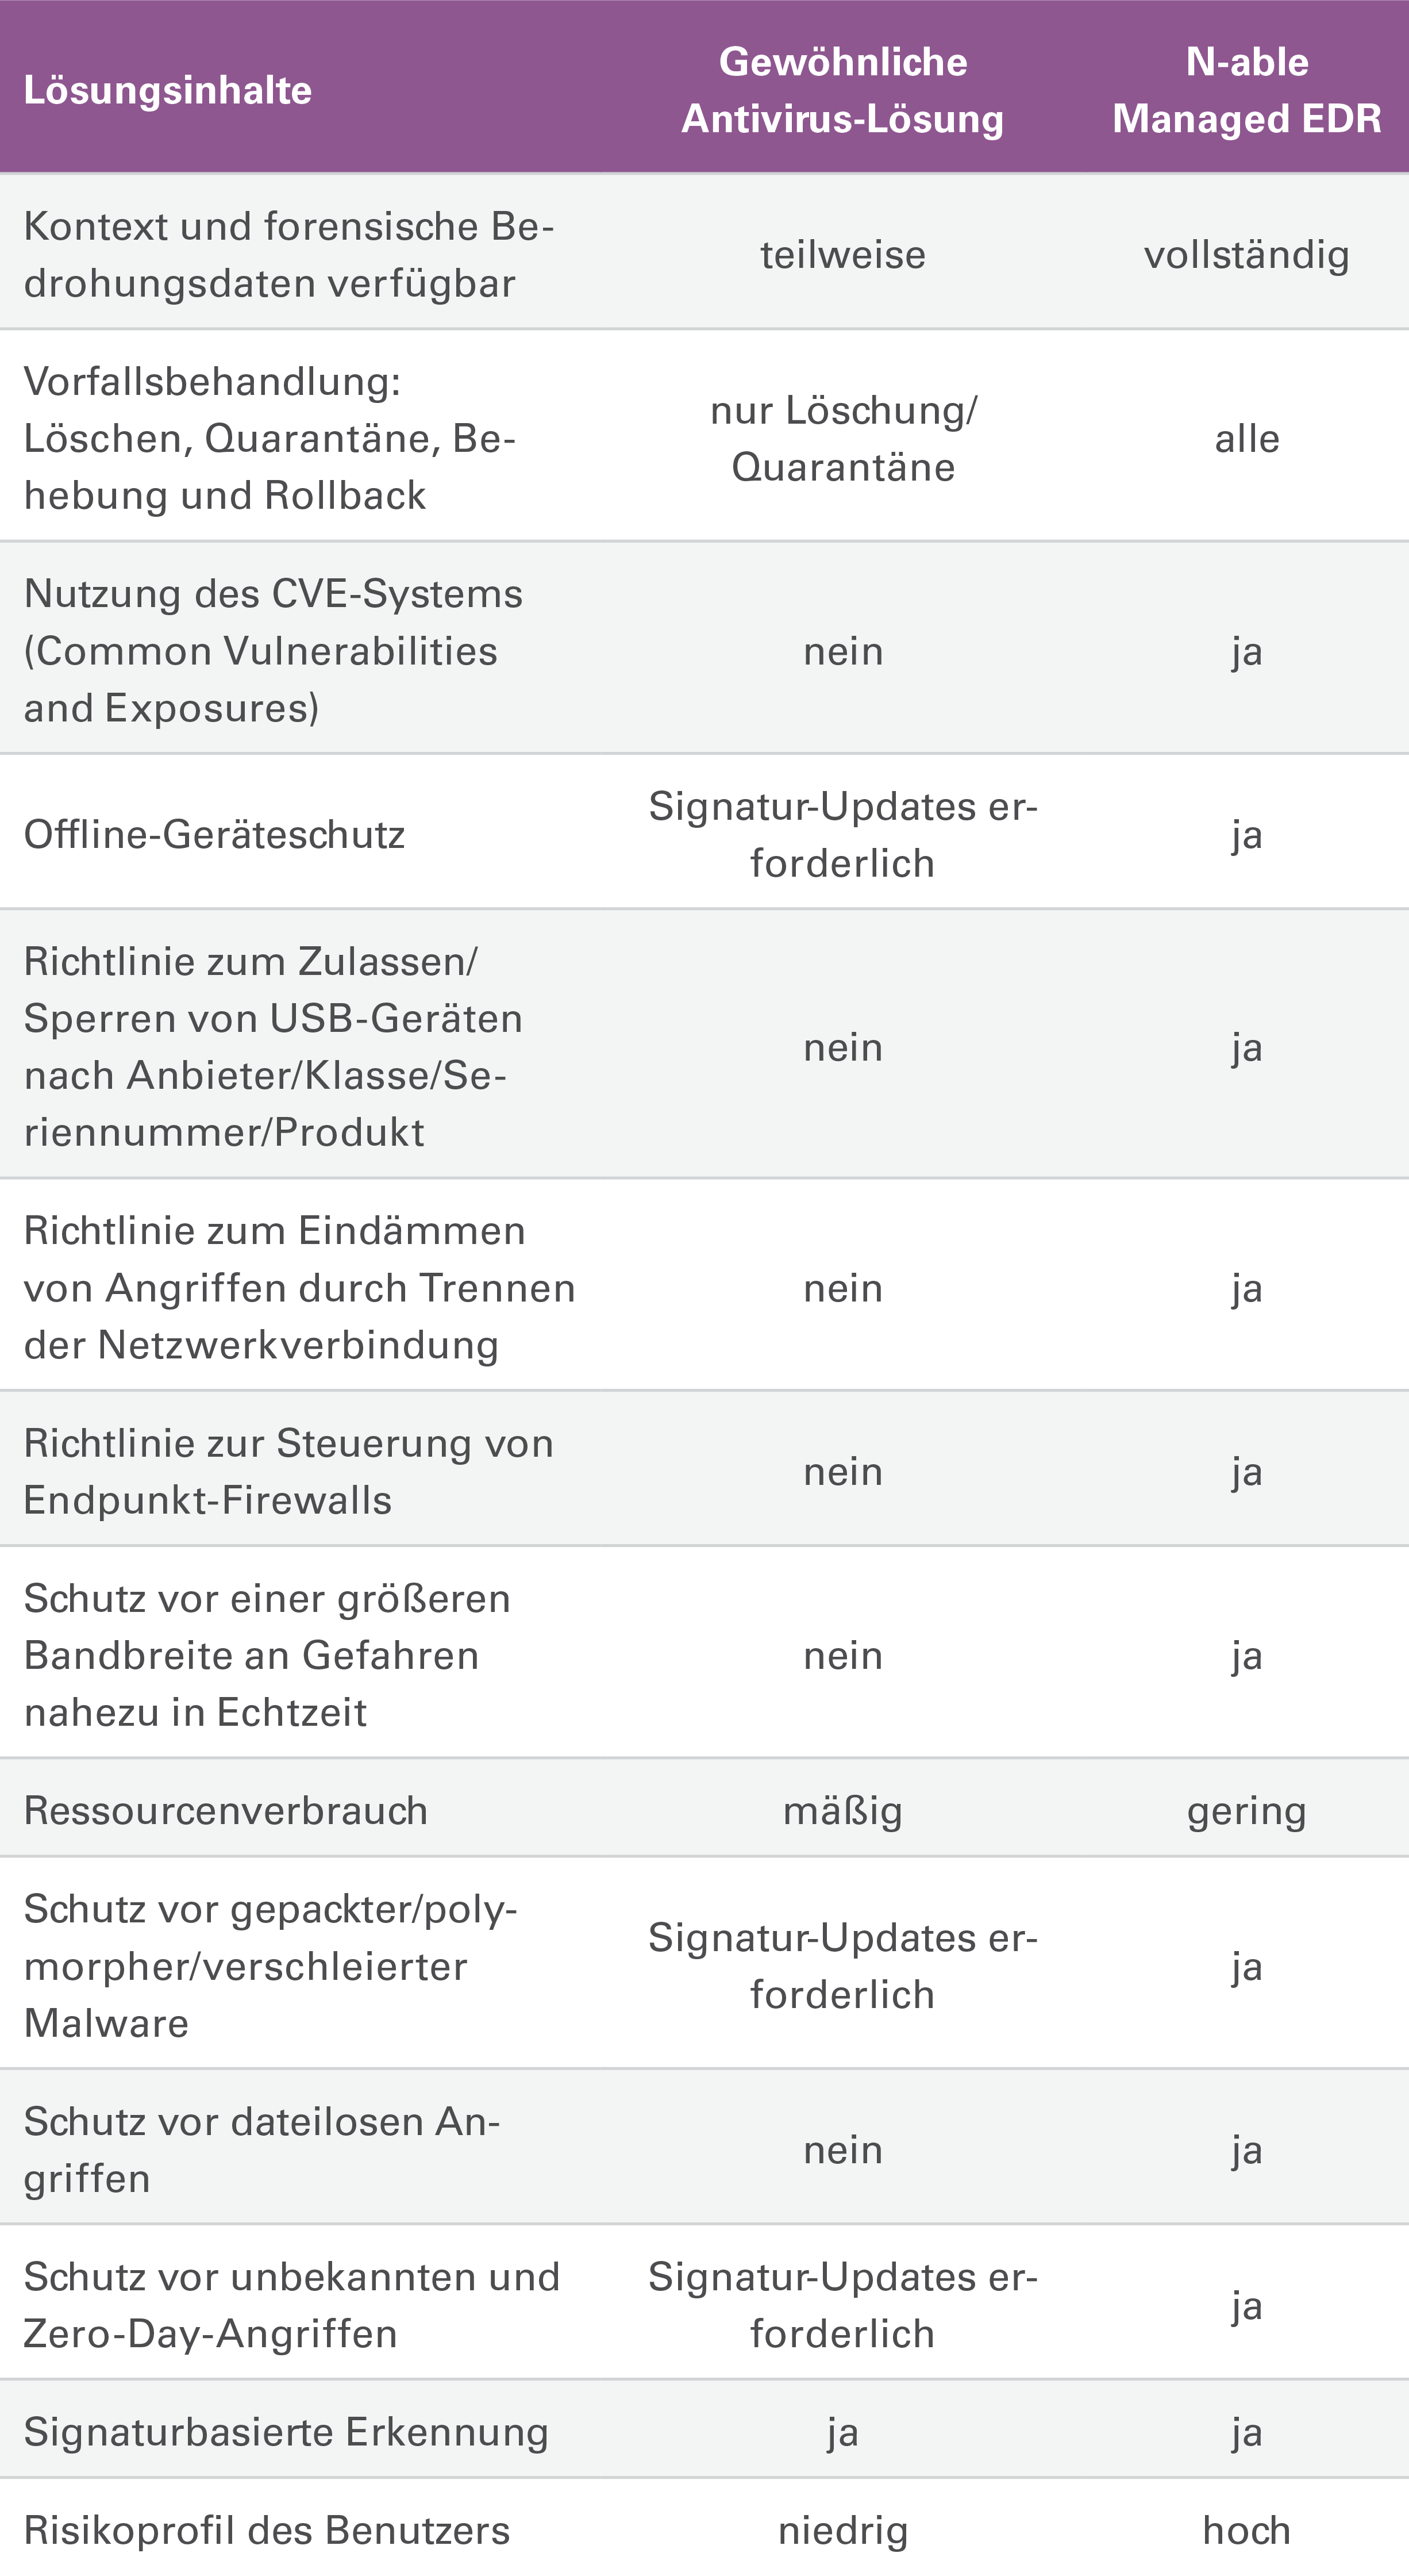Select the Vorfallsbehandlung row label
This screenshot has height=2576, width=1409.
(x=270, y=438)
